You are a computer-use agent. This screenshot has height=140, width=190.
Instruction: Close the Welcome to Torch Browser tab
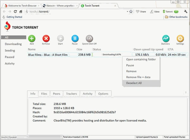tap(39, 6)
